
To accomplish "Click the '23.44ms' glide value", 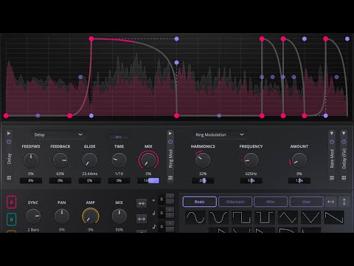I will [89, 174].
